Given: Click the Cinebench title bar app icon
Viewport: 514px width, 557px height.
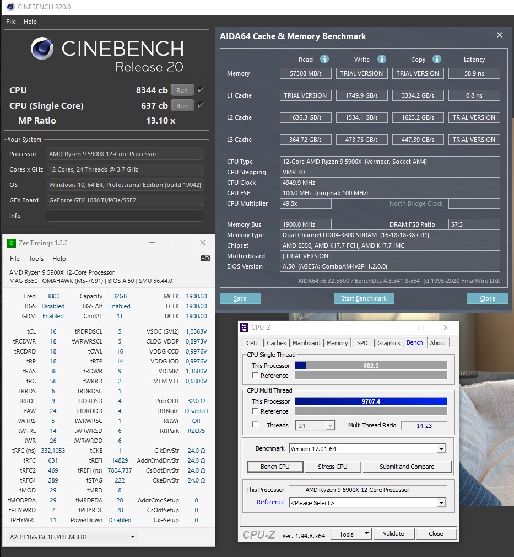Looking at the screenshot, I should point(10,7).
